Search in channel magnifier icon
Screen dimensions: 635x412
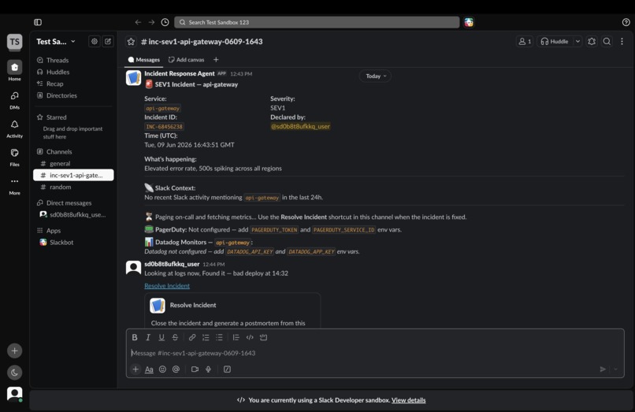(x=607, y=41)
